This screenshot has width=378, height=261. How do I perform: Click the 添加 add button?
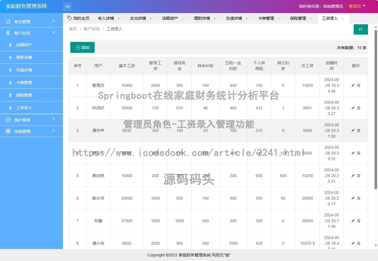(x=82, y=47)
